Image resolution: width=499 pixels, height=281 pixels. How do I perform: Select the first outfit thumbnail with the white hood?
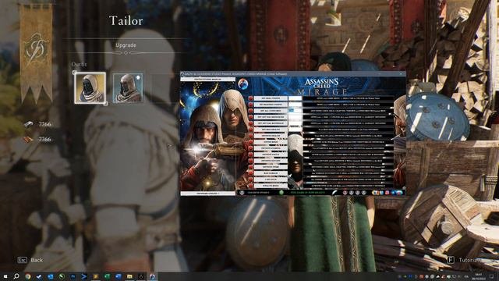click(x=90, y=87)
